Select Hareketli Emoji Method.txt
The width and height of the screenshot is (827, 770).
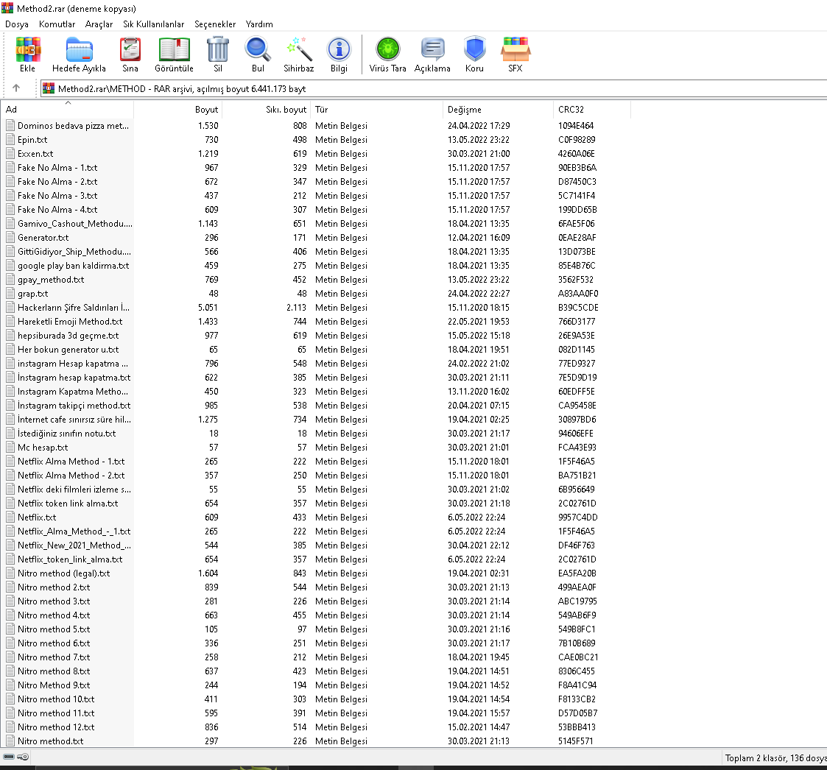click(x=70, y=321)
